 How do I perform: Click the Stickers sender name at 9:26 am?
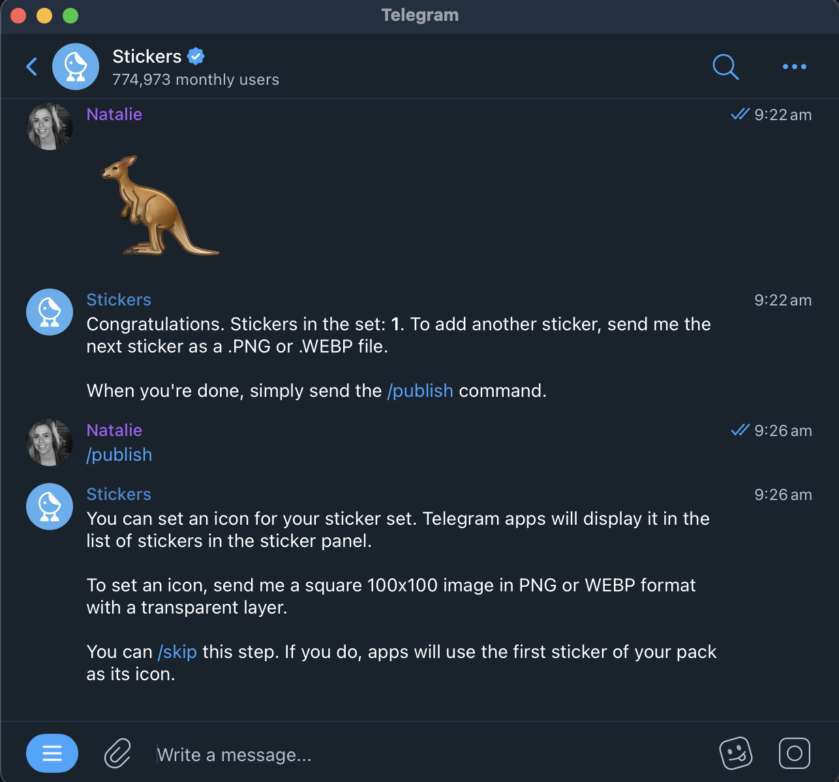(119, 494)
